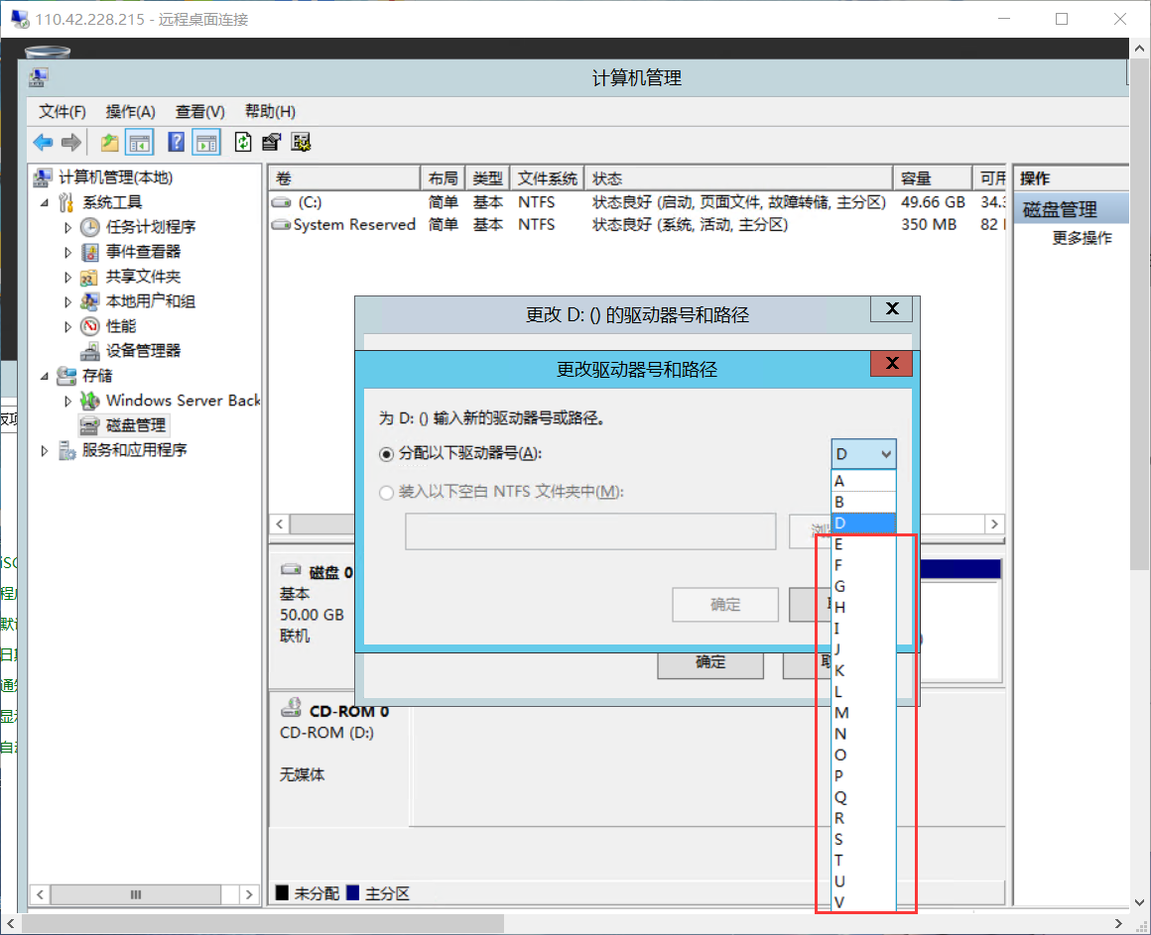Select 分配以下驱动器号 radio button
Image resolution: width=1151 pixels, height=935 pixels.
387,454
